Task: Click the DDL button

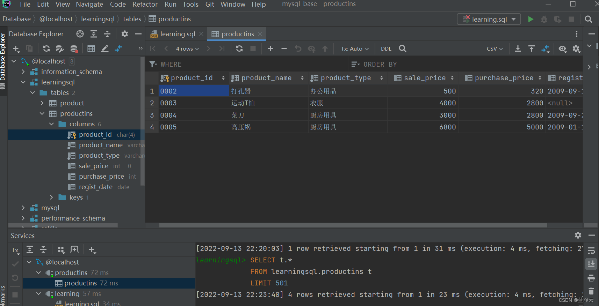Action: 386,49
